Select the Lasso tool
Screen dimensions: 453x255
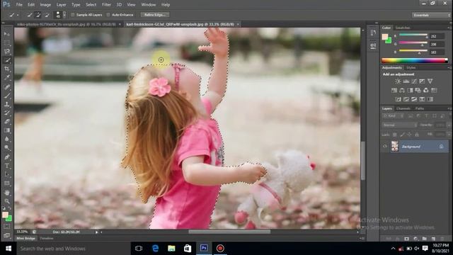pyautogui.click(x=7, y=52)
